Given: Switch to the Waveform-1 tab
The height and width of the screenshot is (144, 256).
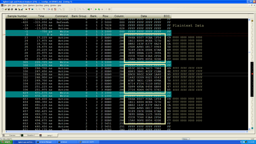Looking at the screenshot, I should click(x=31, y=135).
